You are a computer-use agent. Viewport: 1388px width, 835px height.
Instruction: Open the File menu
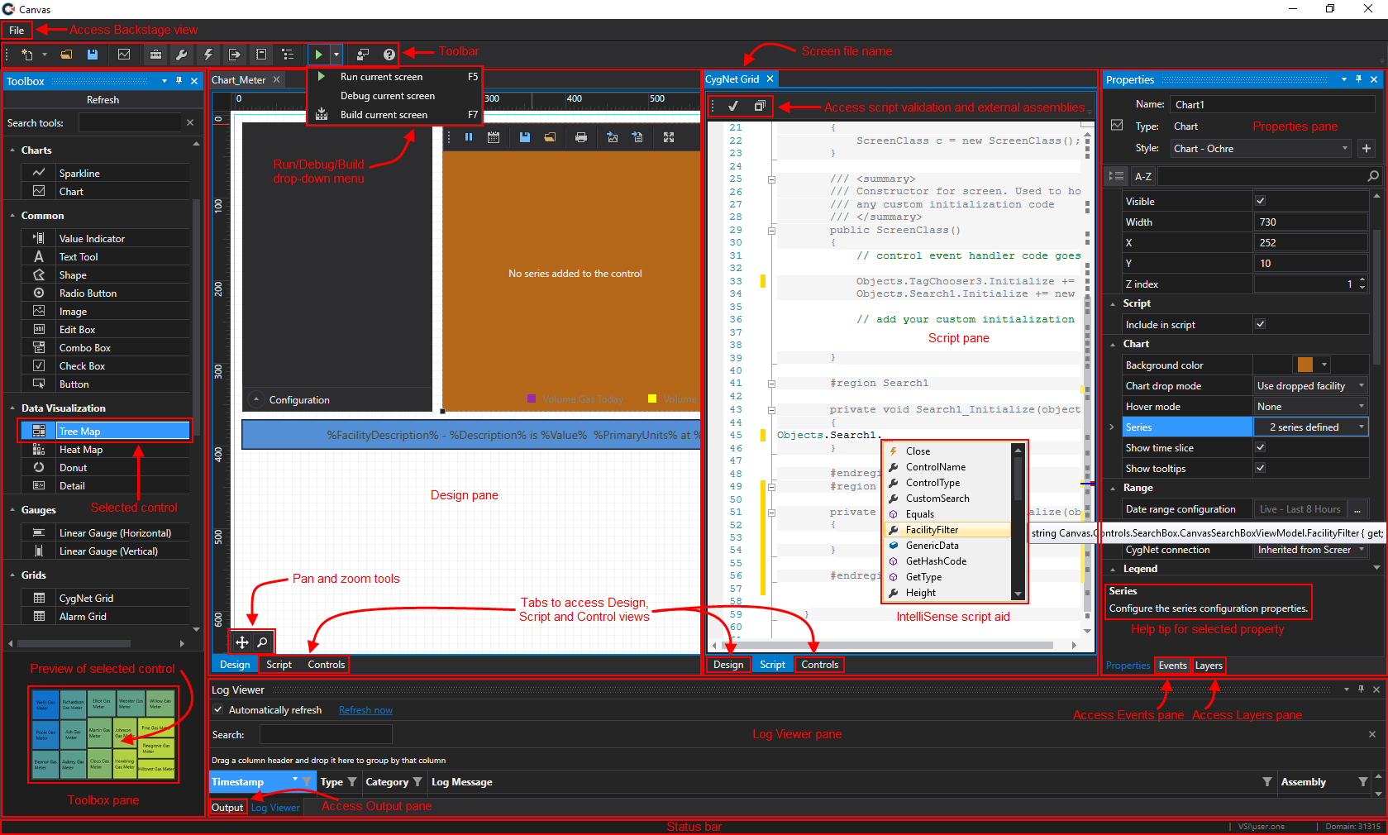[x=17, y=31]
